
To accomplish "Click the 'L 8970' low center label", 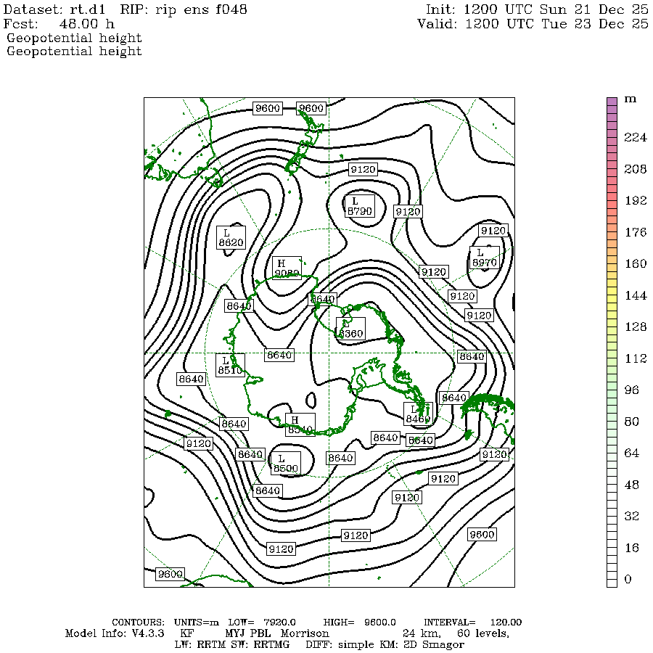I will (x=485, y=258).
